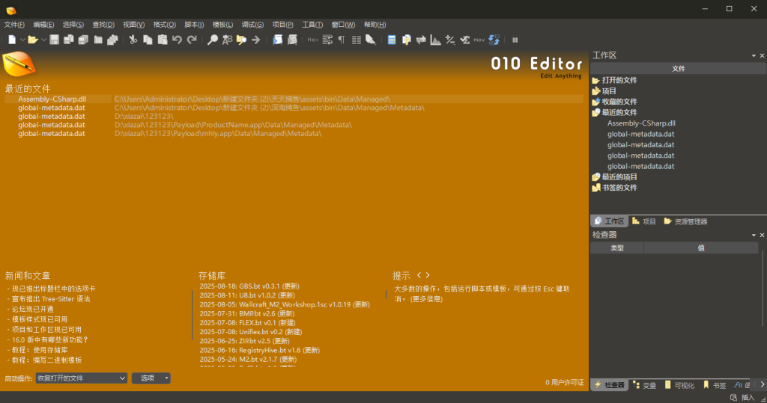
Task: Click the Save floppy disk icon
Action: point(54,40)
